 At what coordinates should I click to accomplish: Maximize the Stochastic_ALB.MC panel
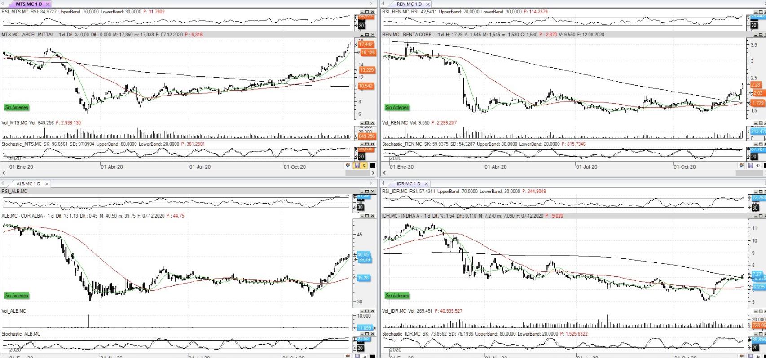[367, 334]
